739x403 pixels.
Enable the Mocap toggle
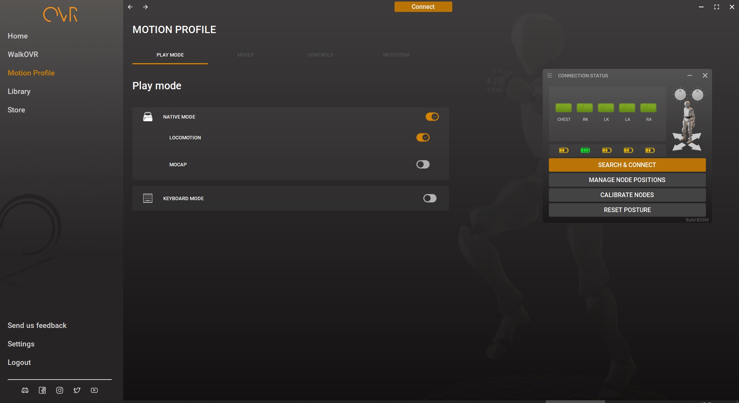click(x=423, y=164)
